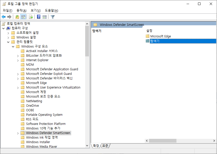The height and width of the screenshot is (154, 217).
Task: Click folder icon in Windows Defender SmartScreen header
Action: [x=95, y=25]
